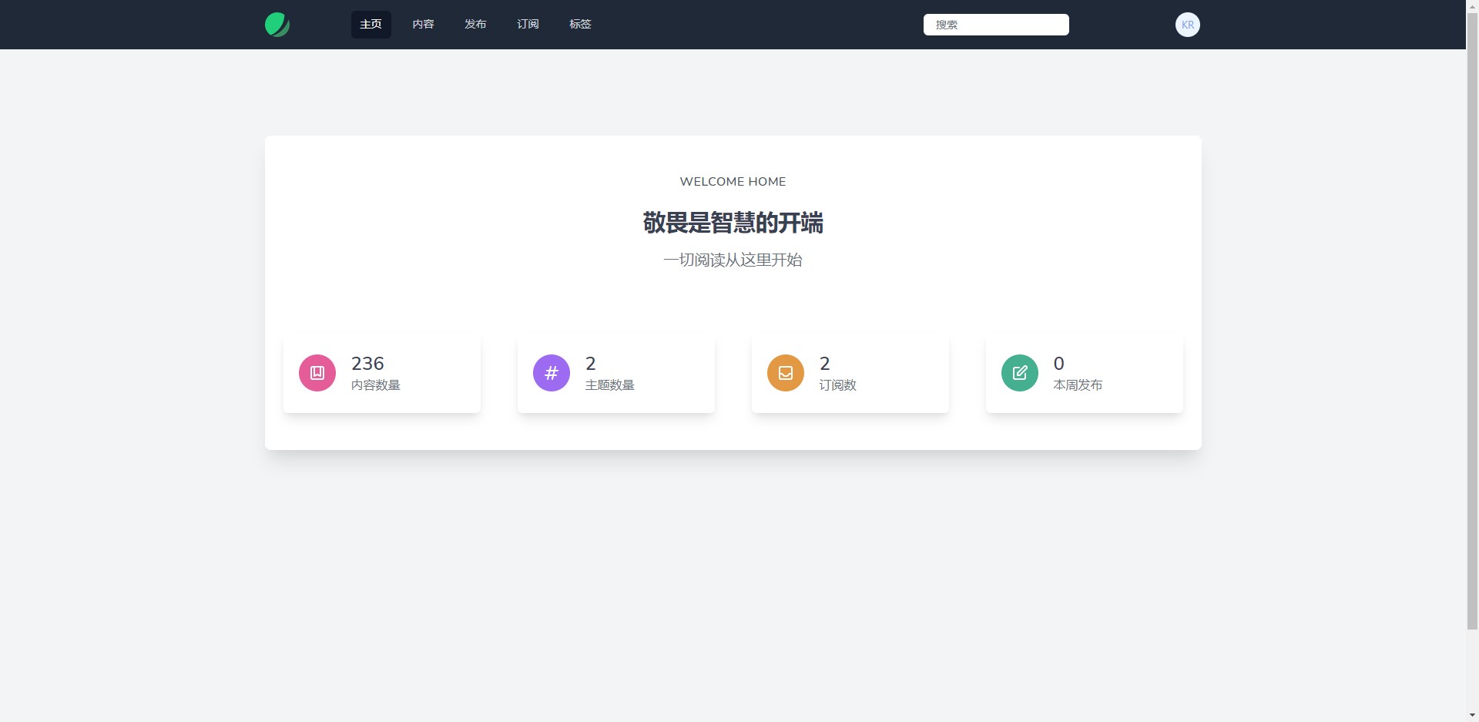Click the green leaf logo
The width and height of the screenshot is (1479, 722).
(x=277, y=25)
